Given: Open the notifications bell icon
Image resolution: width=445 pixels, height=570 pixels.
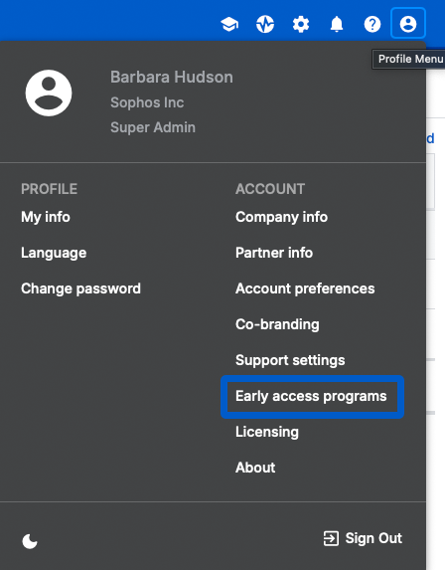Looking at the screenshot, I should pos(337,24).
